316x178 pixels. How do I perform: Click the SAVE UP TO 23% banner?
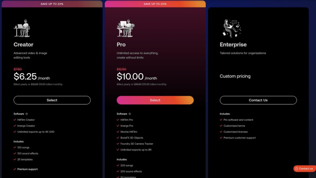52,4
